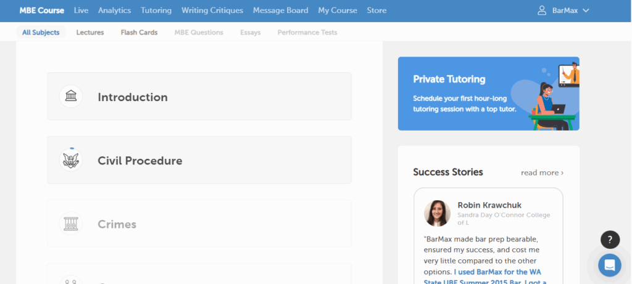Open the Civil Procedure subject card
This screenshot has height=284, width=632.
[199, 160]
